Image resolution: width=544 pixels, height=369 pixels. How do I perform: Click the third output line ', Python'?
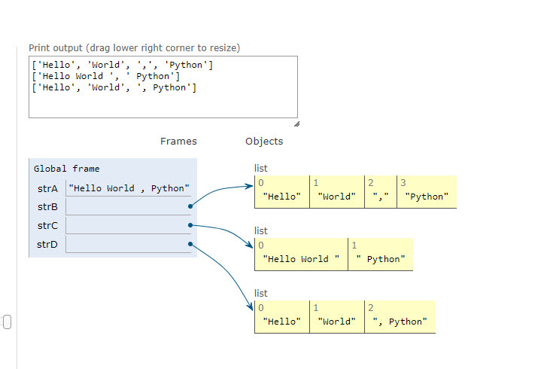pos(114,87)
